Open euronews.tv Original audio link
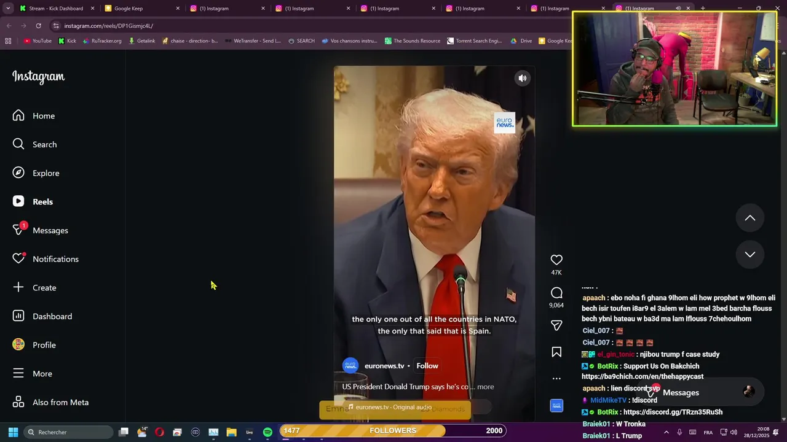 coord(393,407)
